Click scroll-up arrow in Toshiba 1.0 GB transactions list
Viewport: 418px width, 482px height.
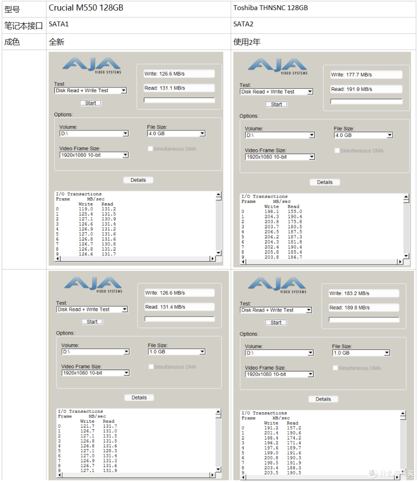403,414
